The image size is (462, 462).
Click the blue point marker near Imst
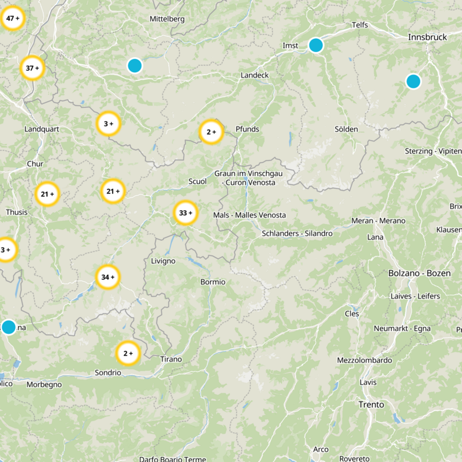click(316, 46)
